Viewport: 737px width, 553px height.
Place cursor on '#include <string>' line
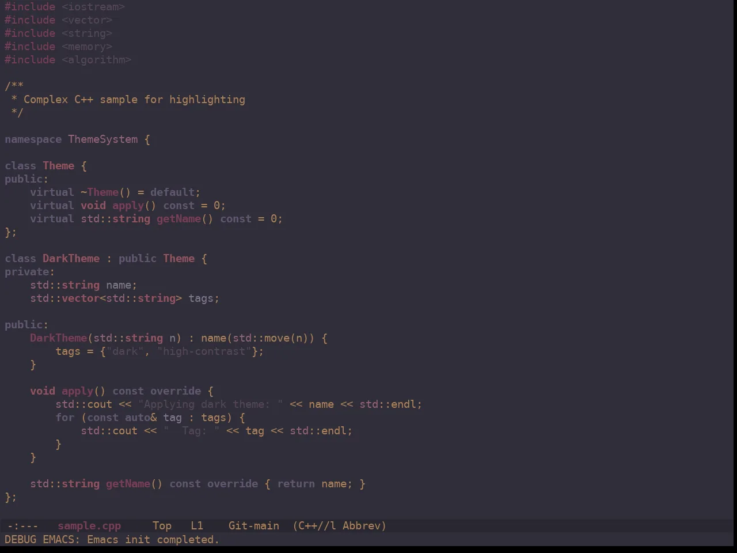58,33
